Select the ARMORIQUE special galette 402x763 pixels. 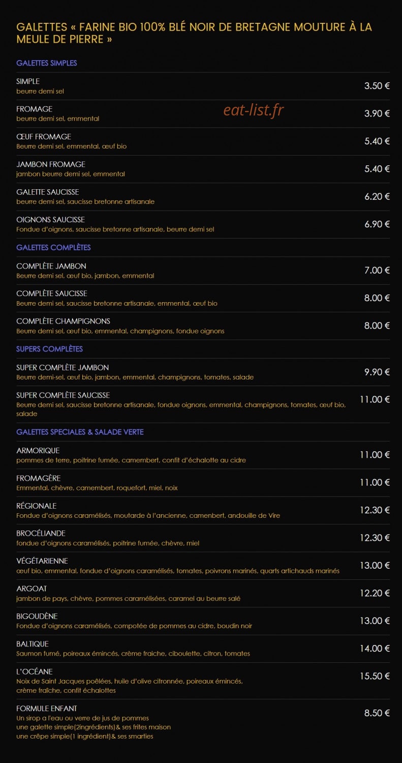click(x=38, y=450)
